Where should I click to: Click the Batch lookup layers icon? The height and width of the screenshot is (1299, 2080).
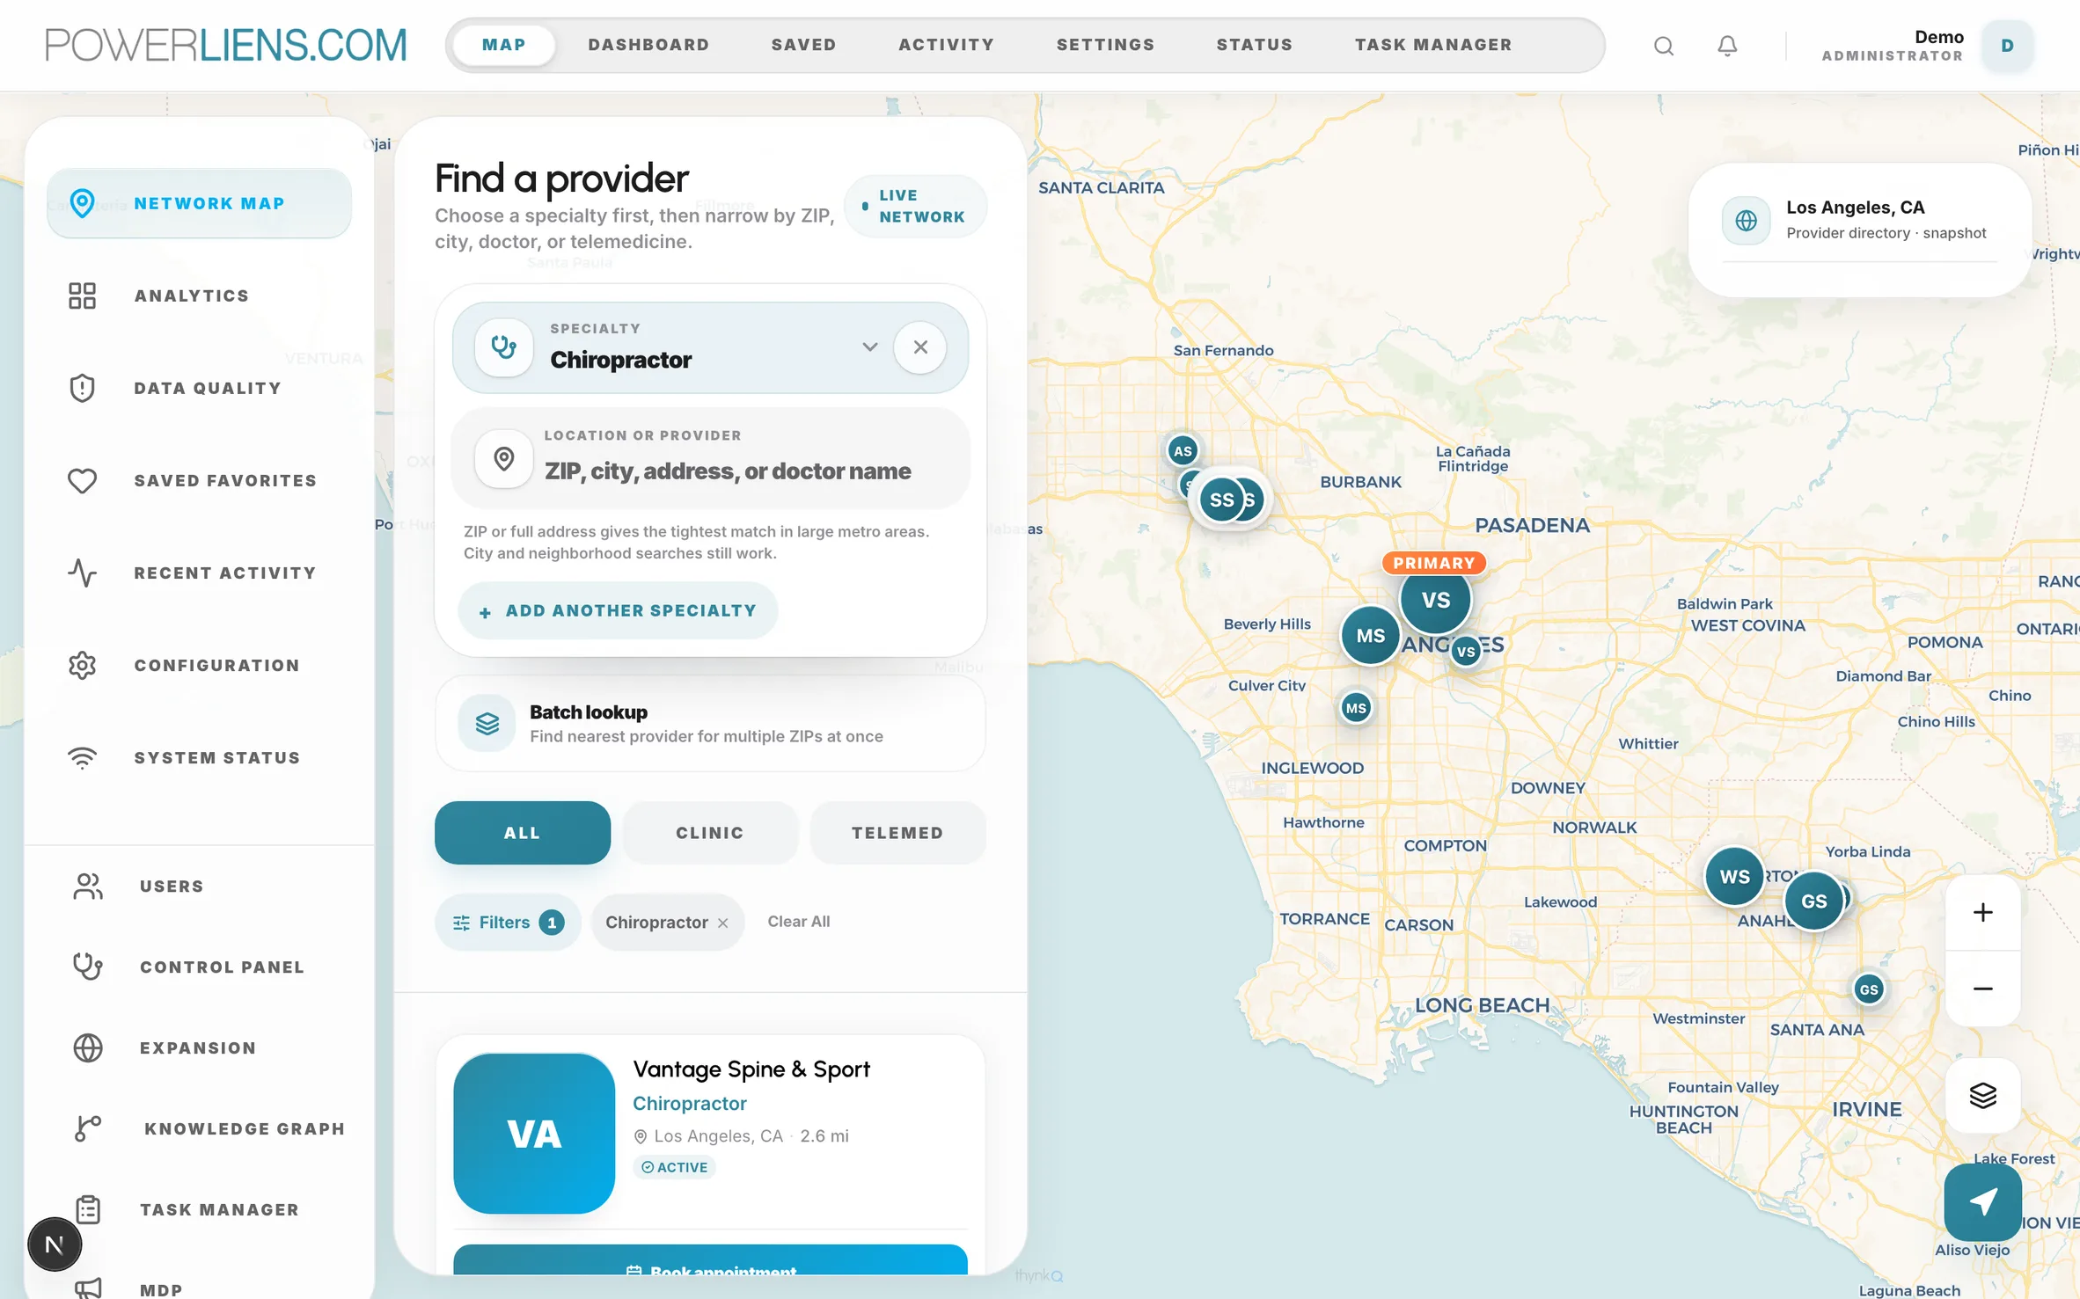(487, 723)
